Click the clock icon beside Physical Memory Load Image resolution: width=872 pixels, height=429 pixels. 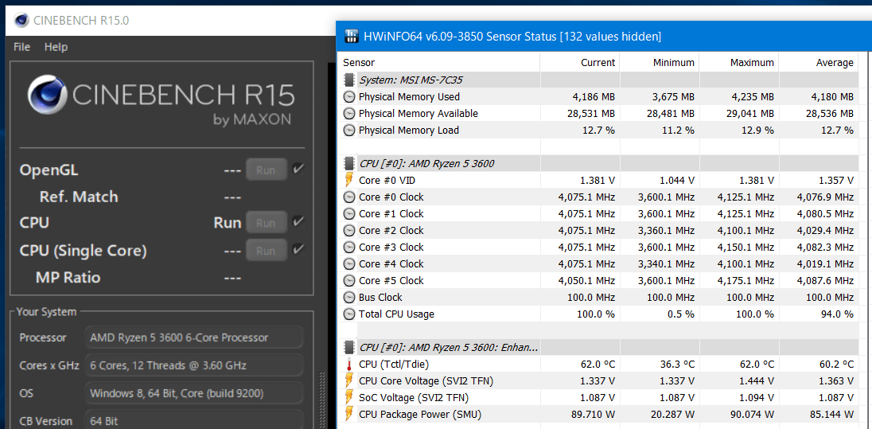pos(349,131)
